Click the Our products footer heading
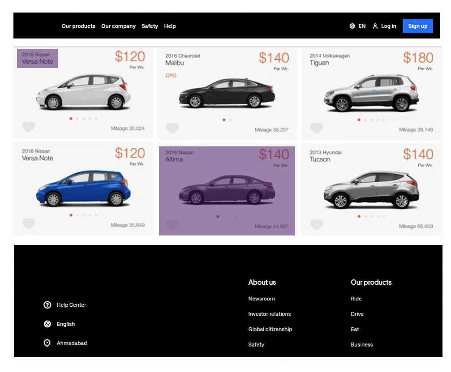Viewport: 451px width, 372px height. pos(371,282)
